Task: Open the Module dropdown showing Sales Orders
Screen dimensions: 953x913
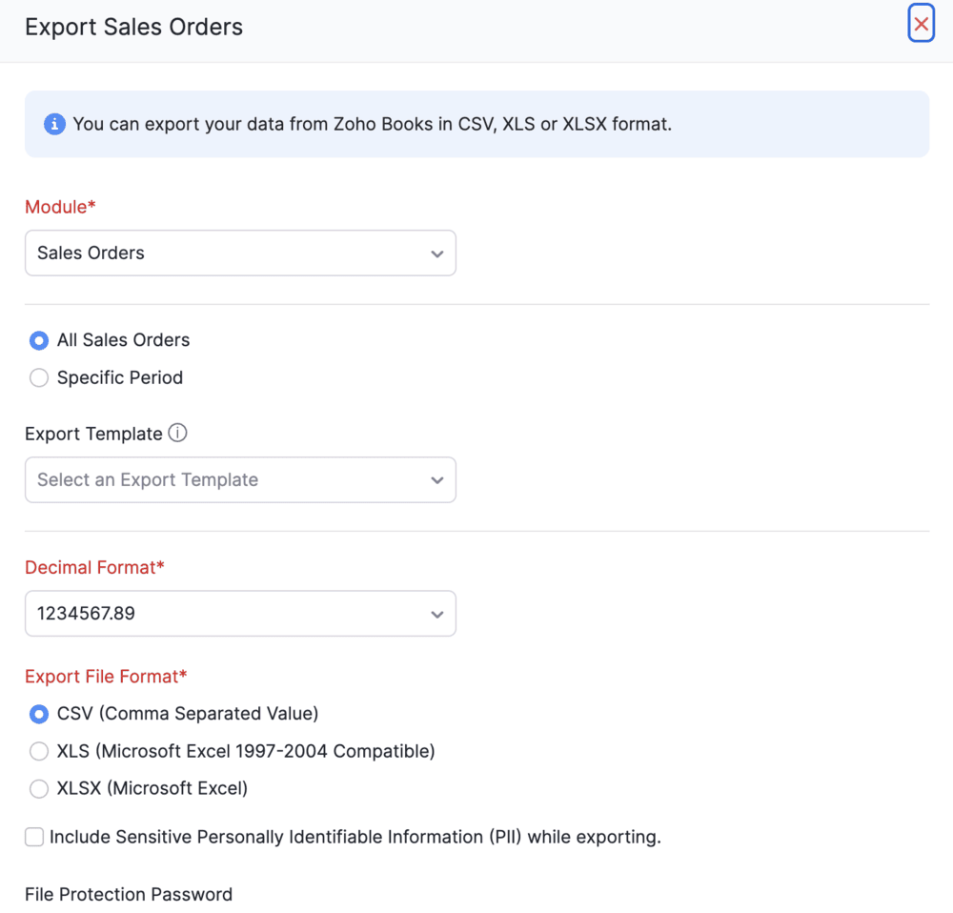Action: click(x=240, y=254)
